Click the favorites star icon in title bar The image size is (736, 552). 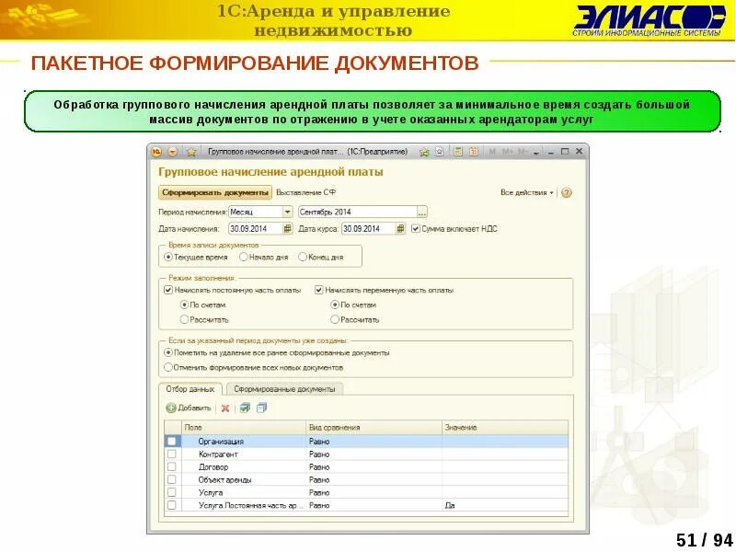coord(191,152)
